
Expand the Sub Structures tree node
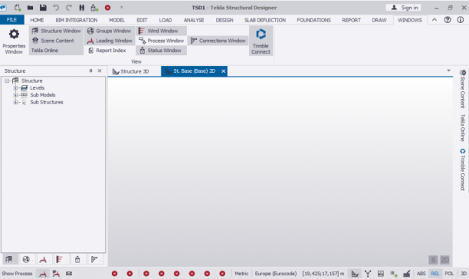[15, 102]
